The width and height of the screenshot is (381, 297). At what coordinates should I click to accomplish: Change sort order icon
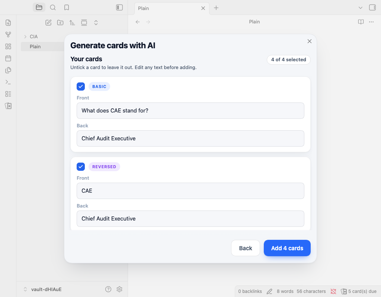[x=72, y=23]
